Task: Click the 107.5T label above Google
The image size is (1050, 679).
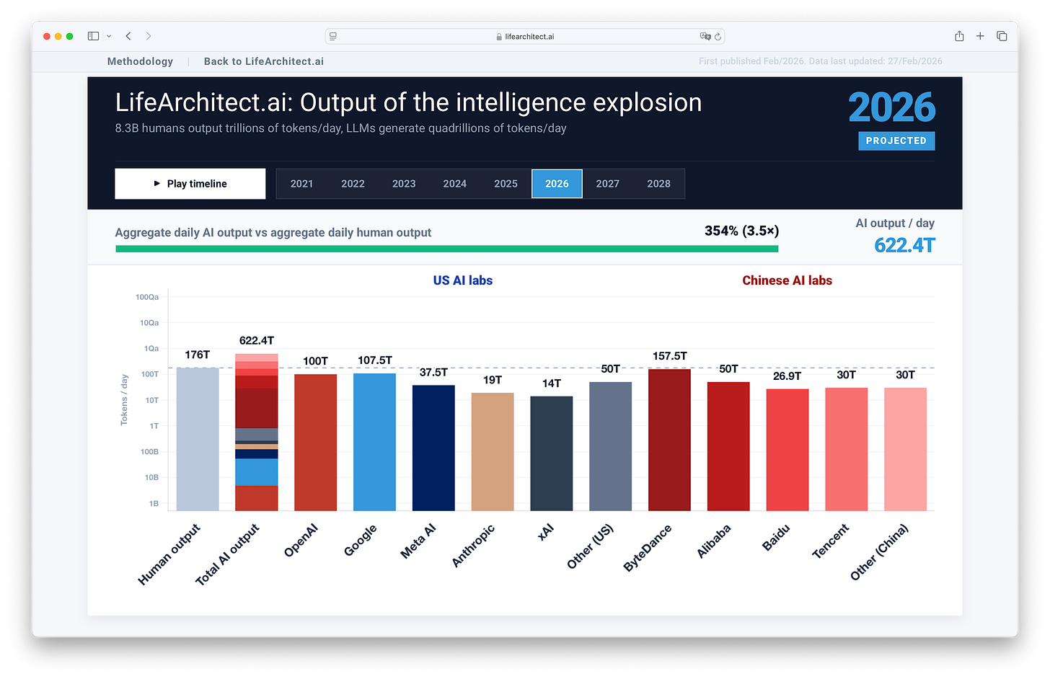Action: point(375,360)
